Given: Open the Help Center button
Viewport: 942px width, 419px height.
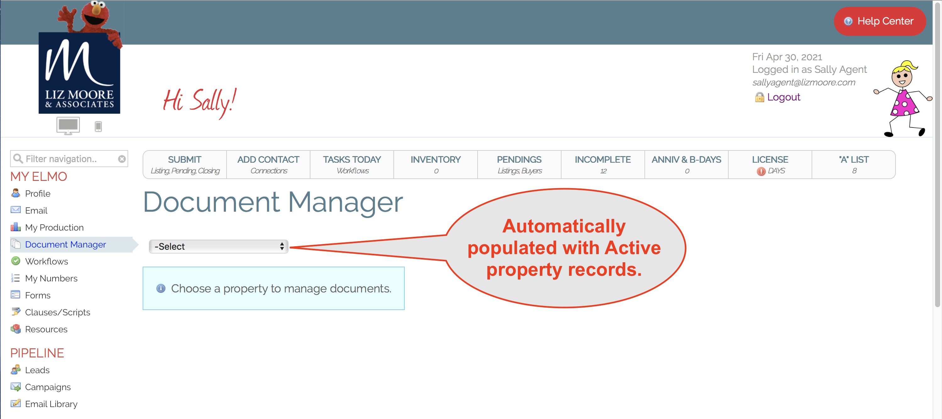Looking at the screenshot, I should [879, 21].
